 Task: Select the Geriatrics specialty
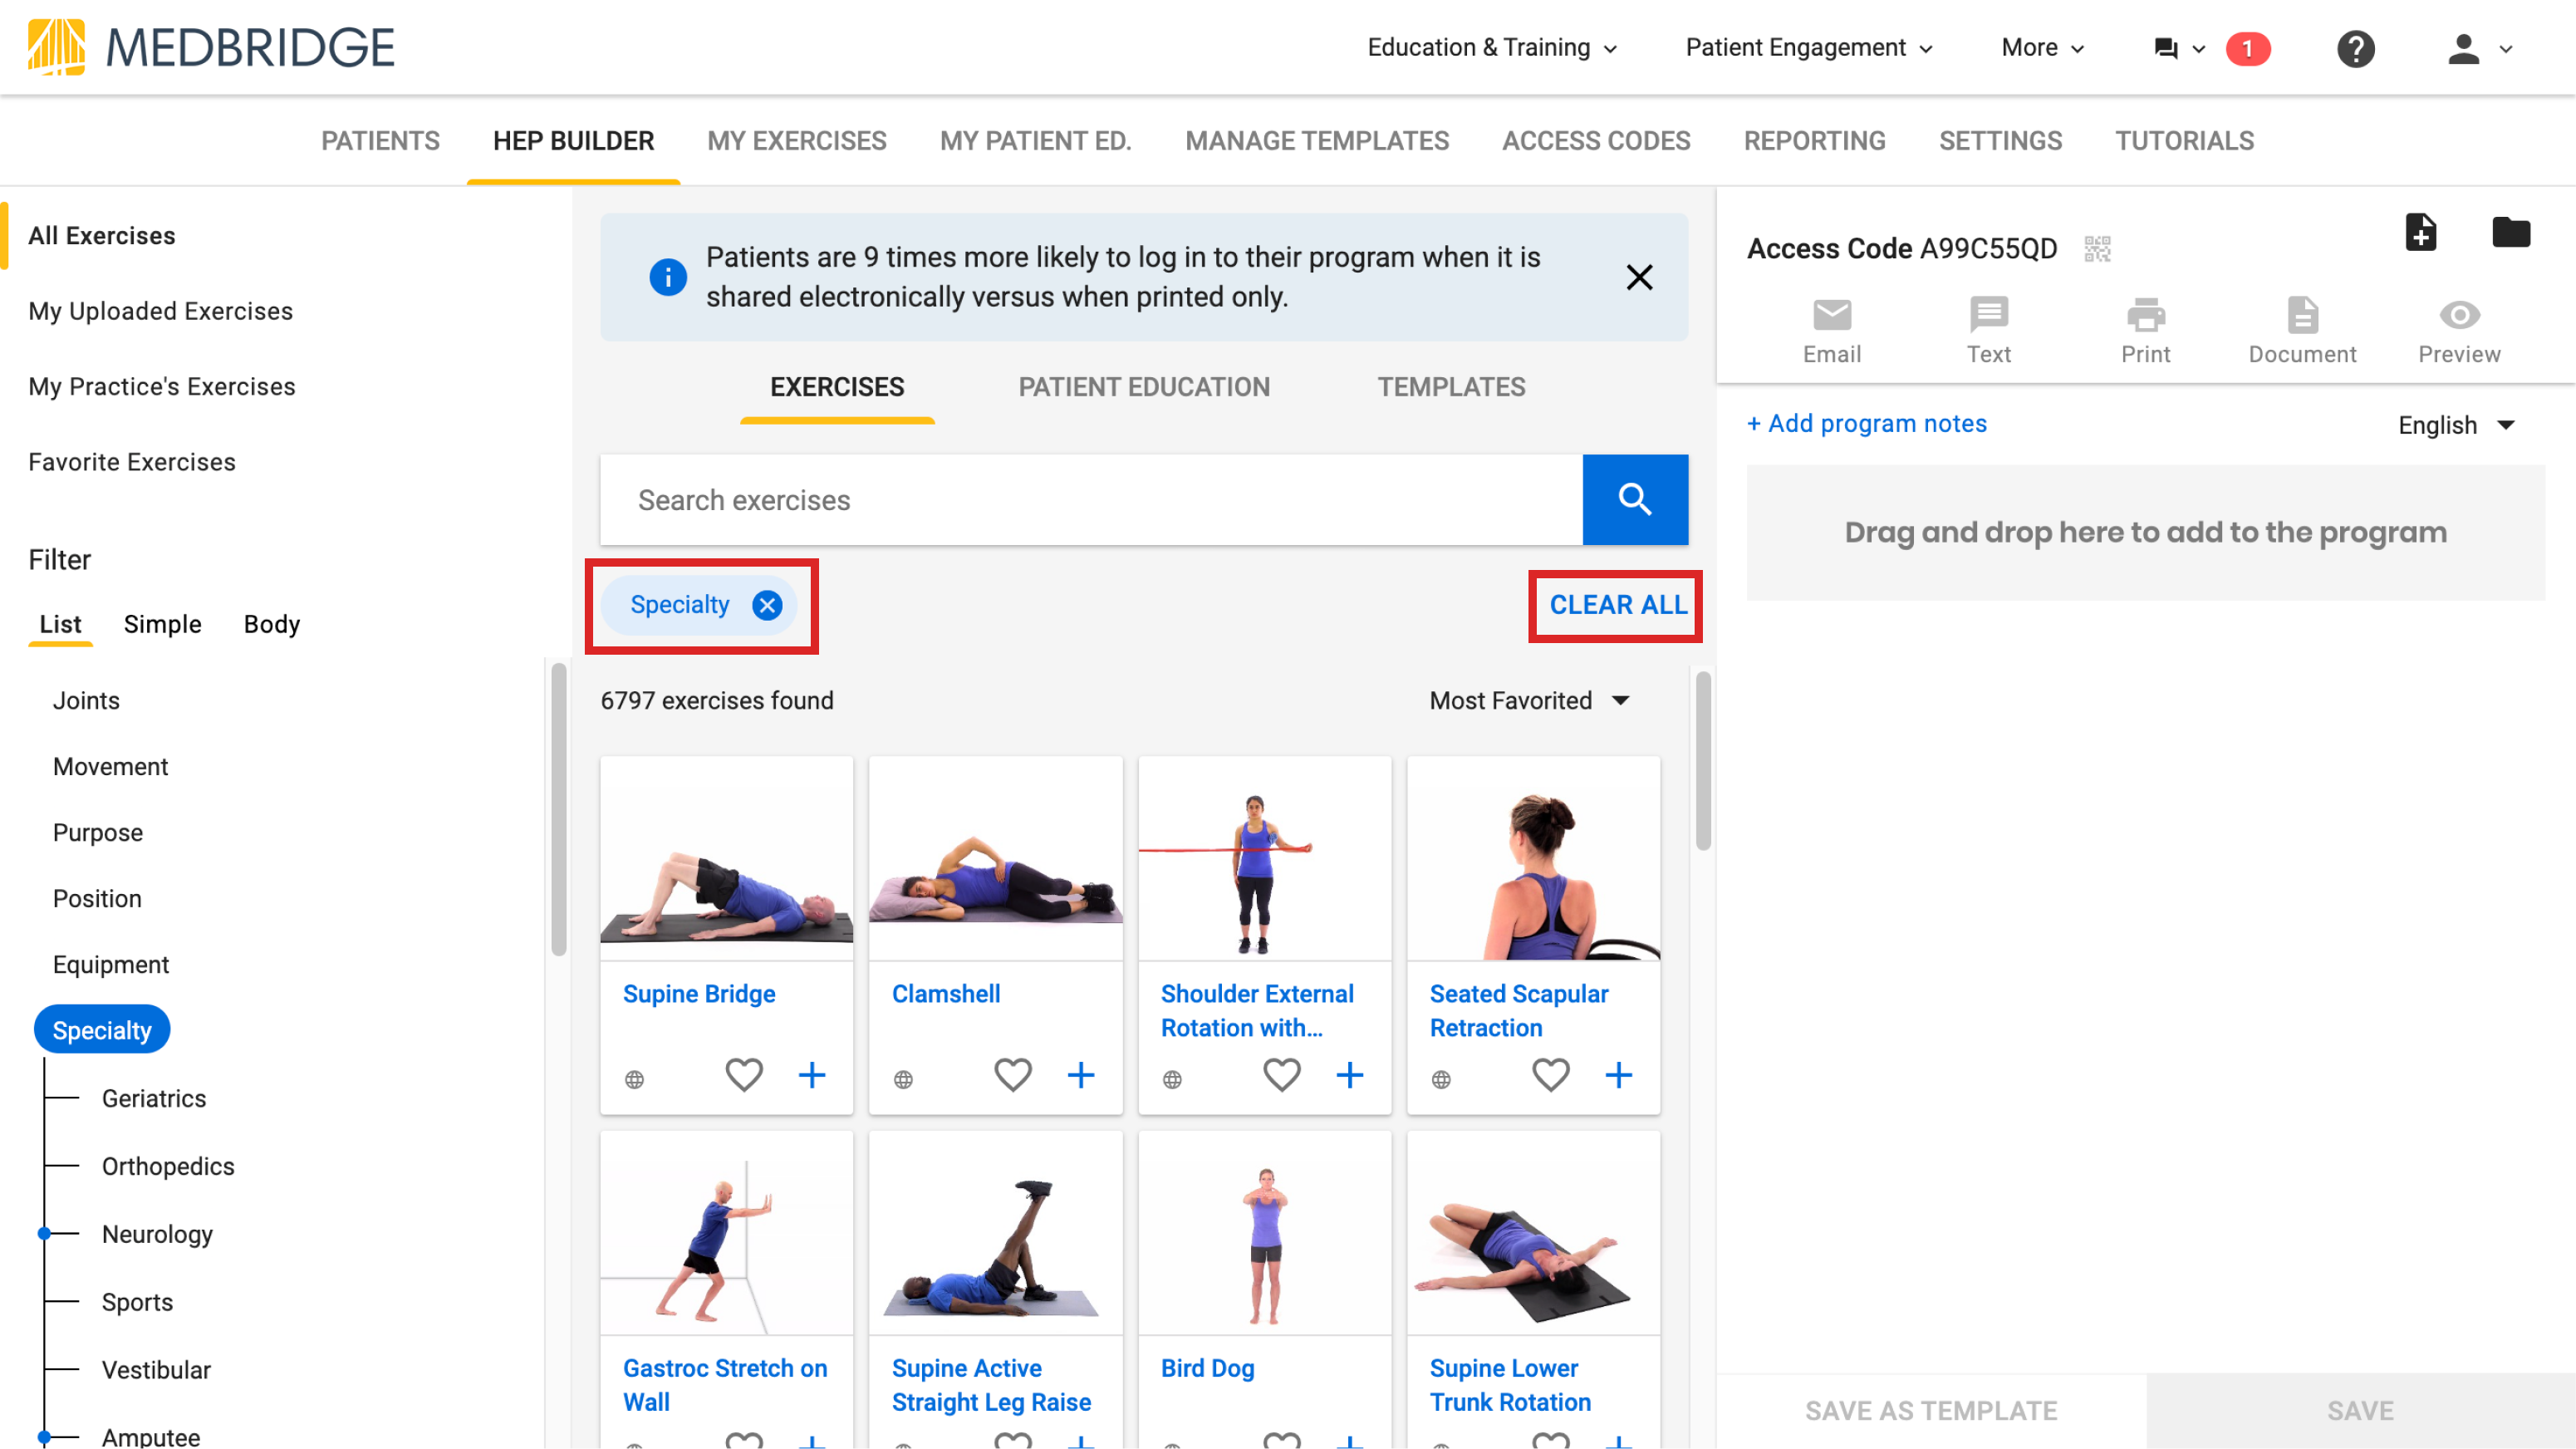coord(154,1098)
